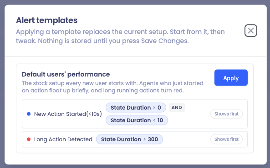Select the New Action Started(<10s) rule name
This screenshot has width=270, height=168.
[x=68, y=114]
